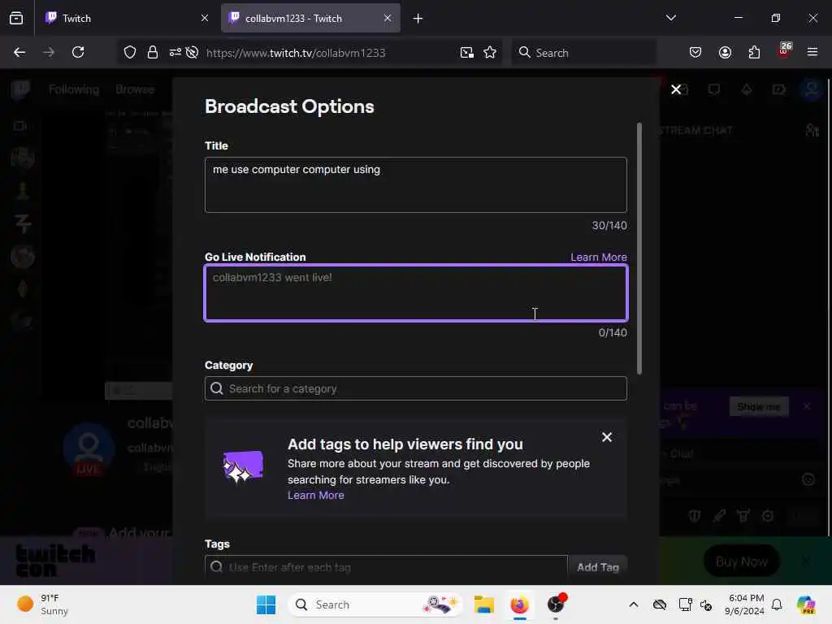Click the extension icon with badge 26
Viewport: 832px width, 624px height.
[x=784, y=51]
